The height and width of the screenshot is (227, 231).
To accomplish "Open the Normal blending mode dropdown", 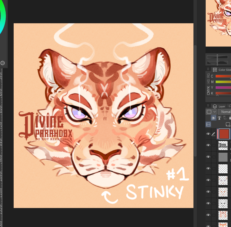I will coord(225,112).
